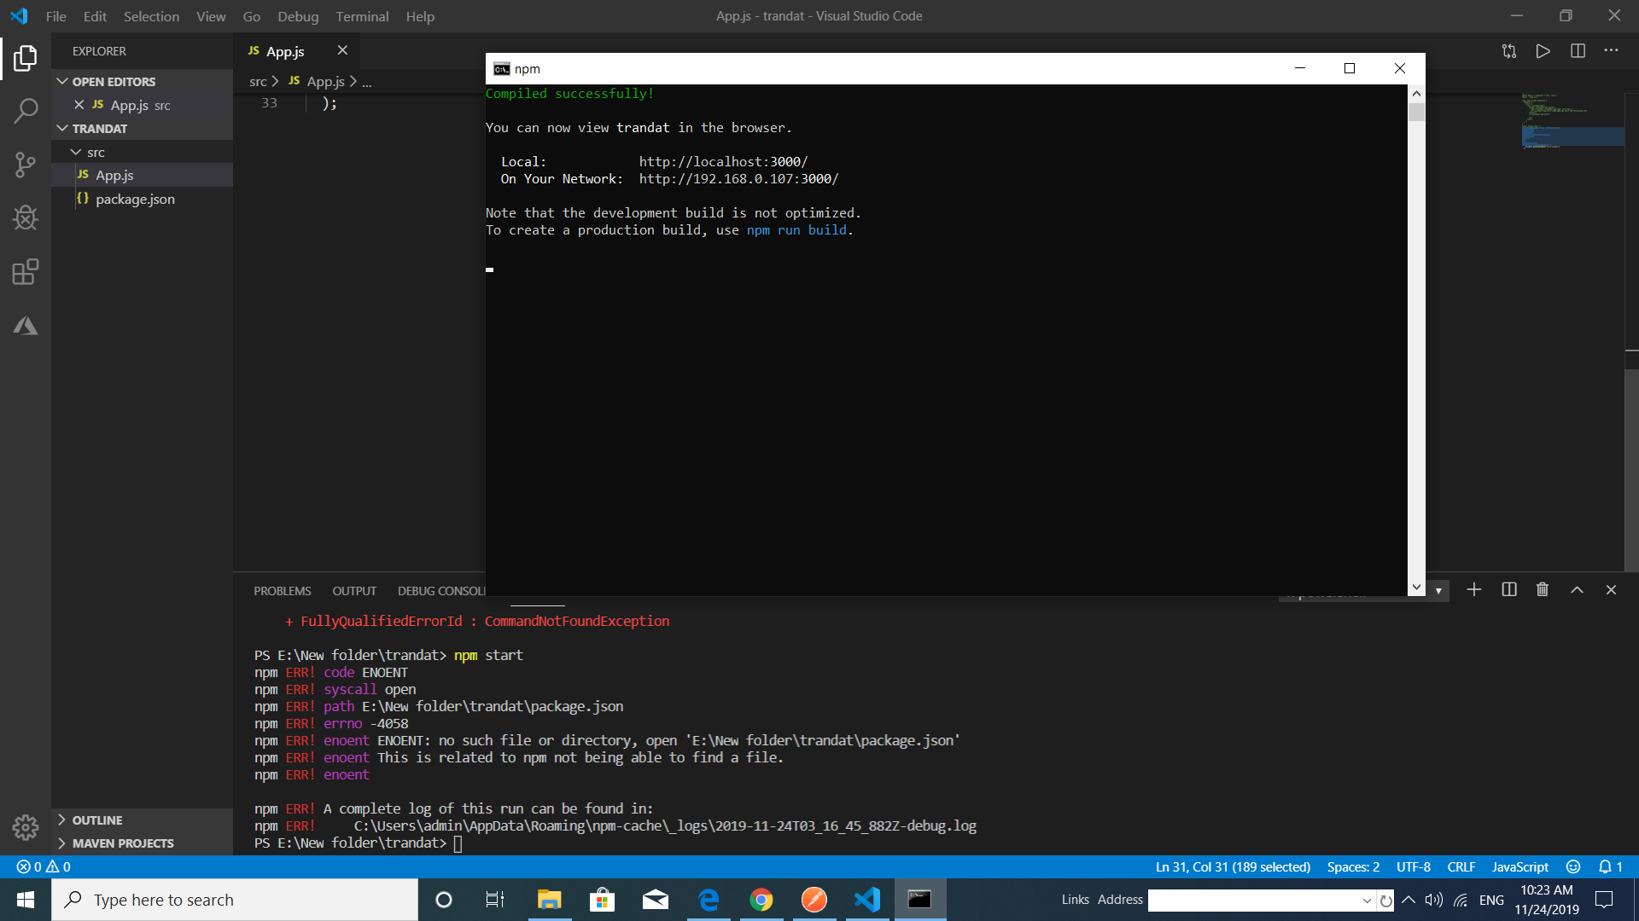Open the Mail app from taskbar
The image size is (1639, 921).
point(656,900)
